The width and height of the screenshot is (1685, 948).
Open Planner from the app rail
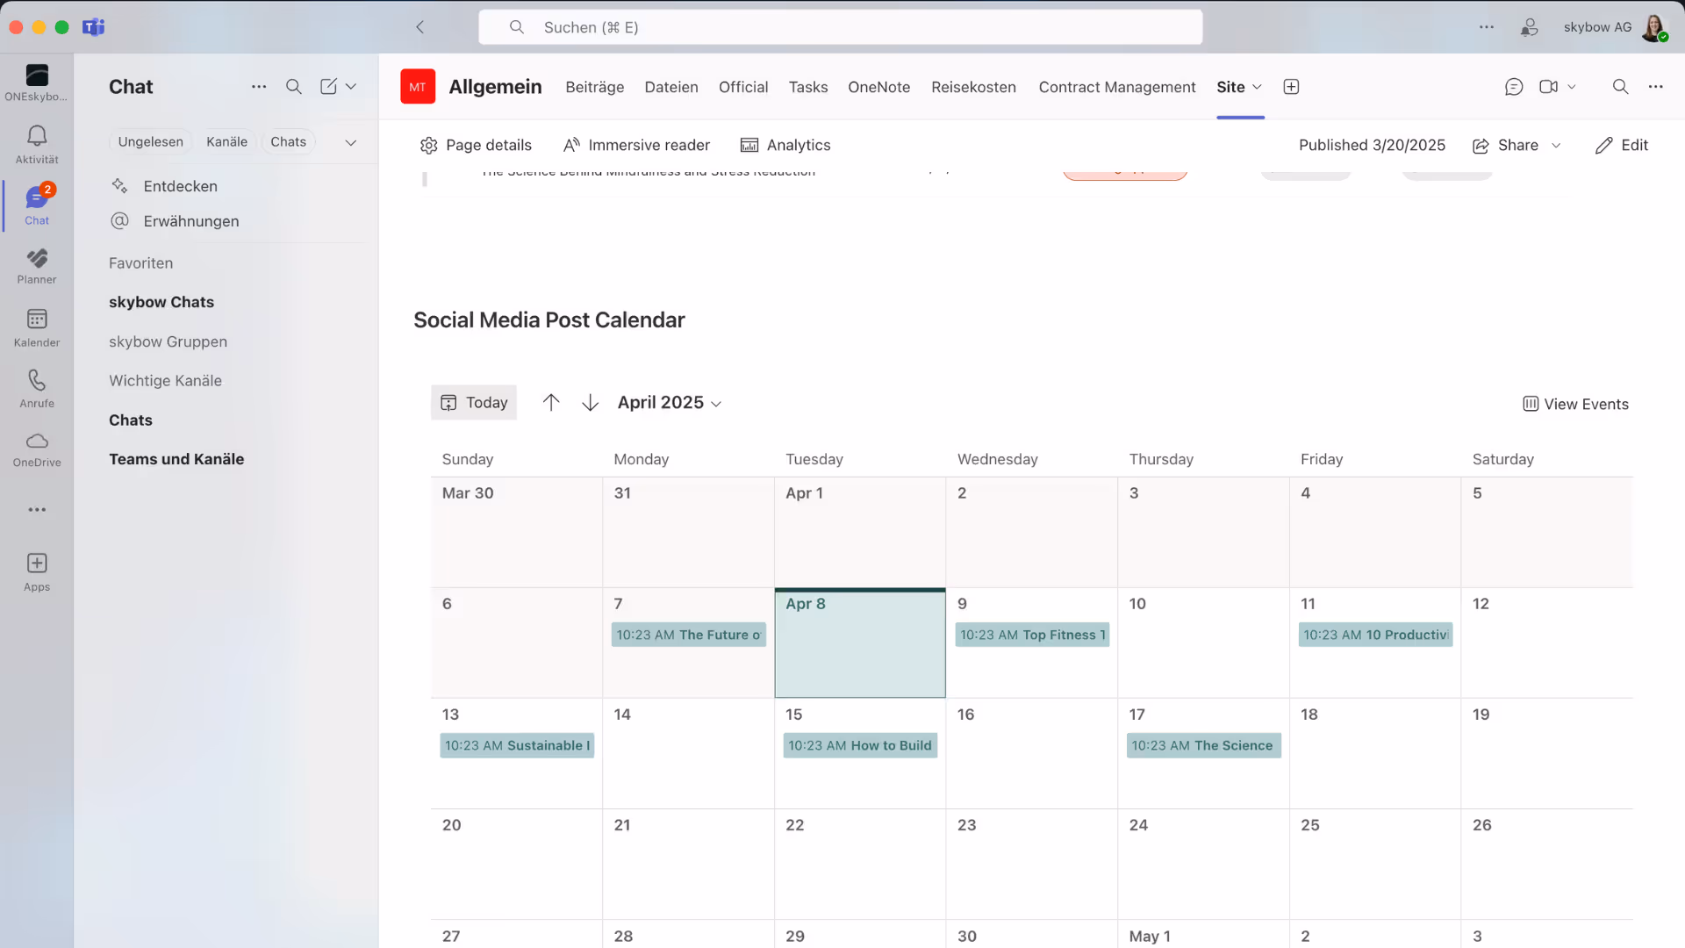[x=37, y=266]
